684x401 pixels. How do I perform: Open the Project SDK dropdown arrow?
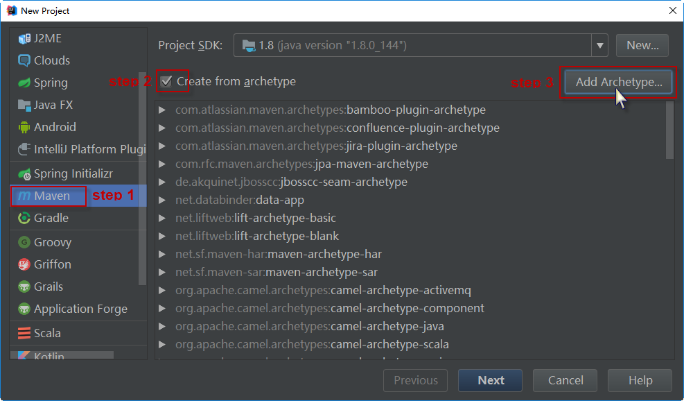(600, 45)
